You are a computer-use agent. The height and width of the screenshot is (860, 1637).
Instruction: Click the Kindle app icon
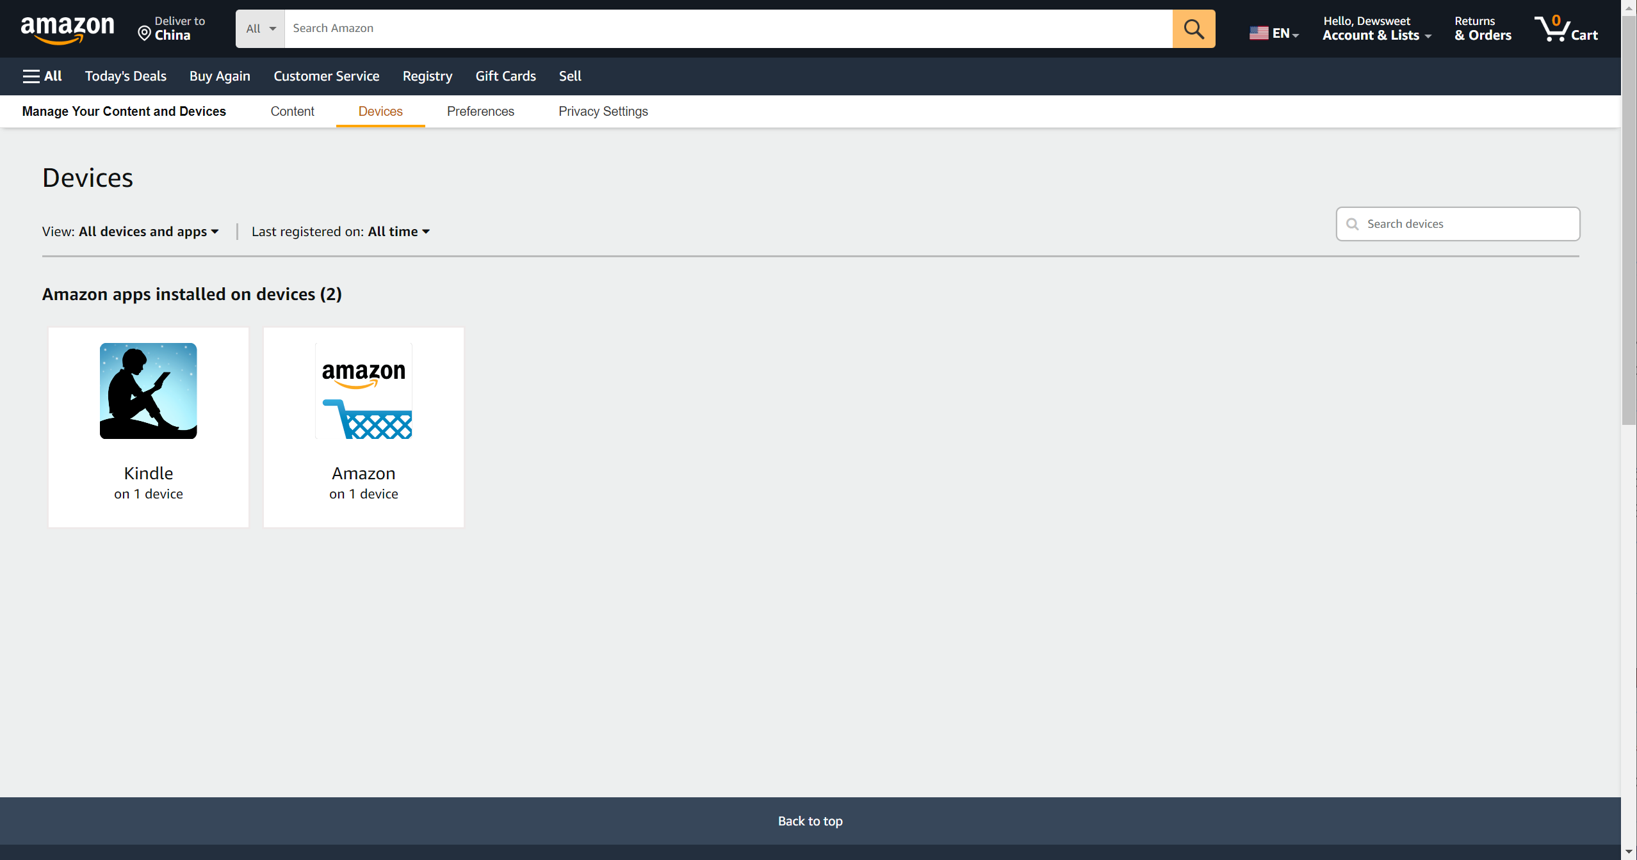148,391
